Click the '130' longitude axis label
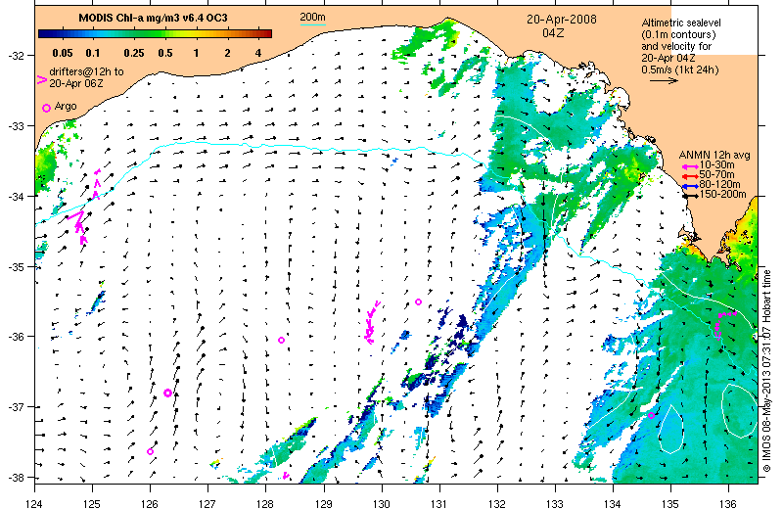The height and width of the screenshot is (509, 783). tap(382, 503)
